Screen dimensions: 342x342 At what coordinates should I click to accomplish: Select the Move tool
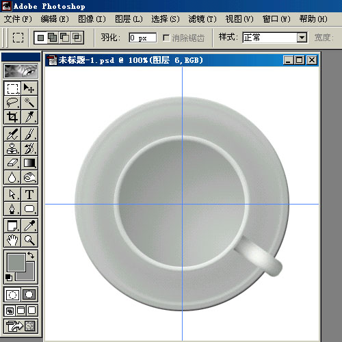29,88
